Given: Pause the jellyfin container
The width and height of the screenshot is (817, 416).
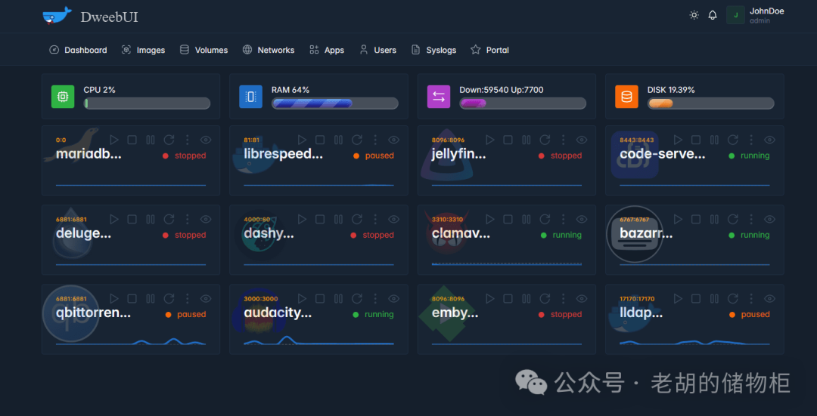Looking at the screenshot, I should tap(527, 140).
